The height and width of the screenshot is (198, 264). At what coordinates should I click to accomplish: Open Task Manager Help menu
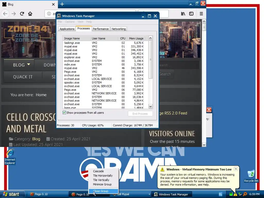(89, 22)
